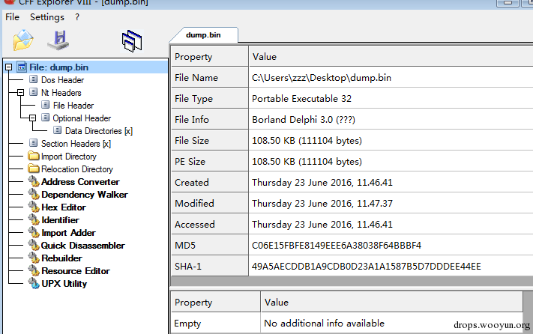The image size is (533, 334).
Task: Select the MD5 hash value
Action: tap(337, 246)
